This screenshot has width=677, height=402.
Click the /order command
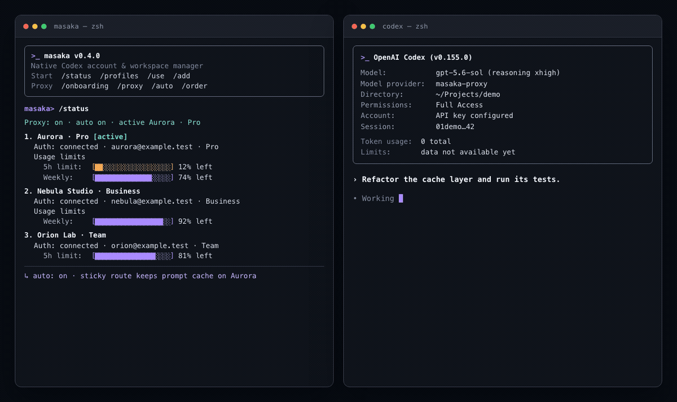click(195, 86)
